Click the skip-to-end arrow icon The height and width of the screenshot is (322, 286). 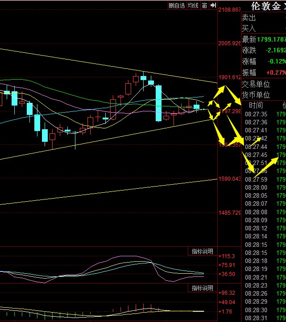click(x=213, y=5)
